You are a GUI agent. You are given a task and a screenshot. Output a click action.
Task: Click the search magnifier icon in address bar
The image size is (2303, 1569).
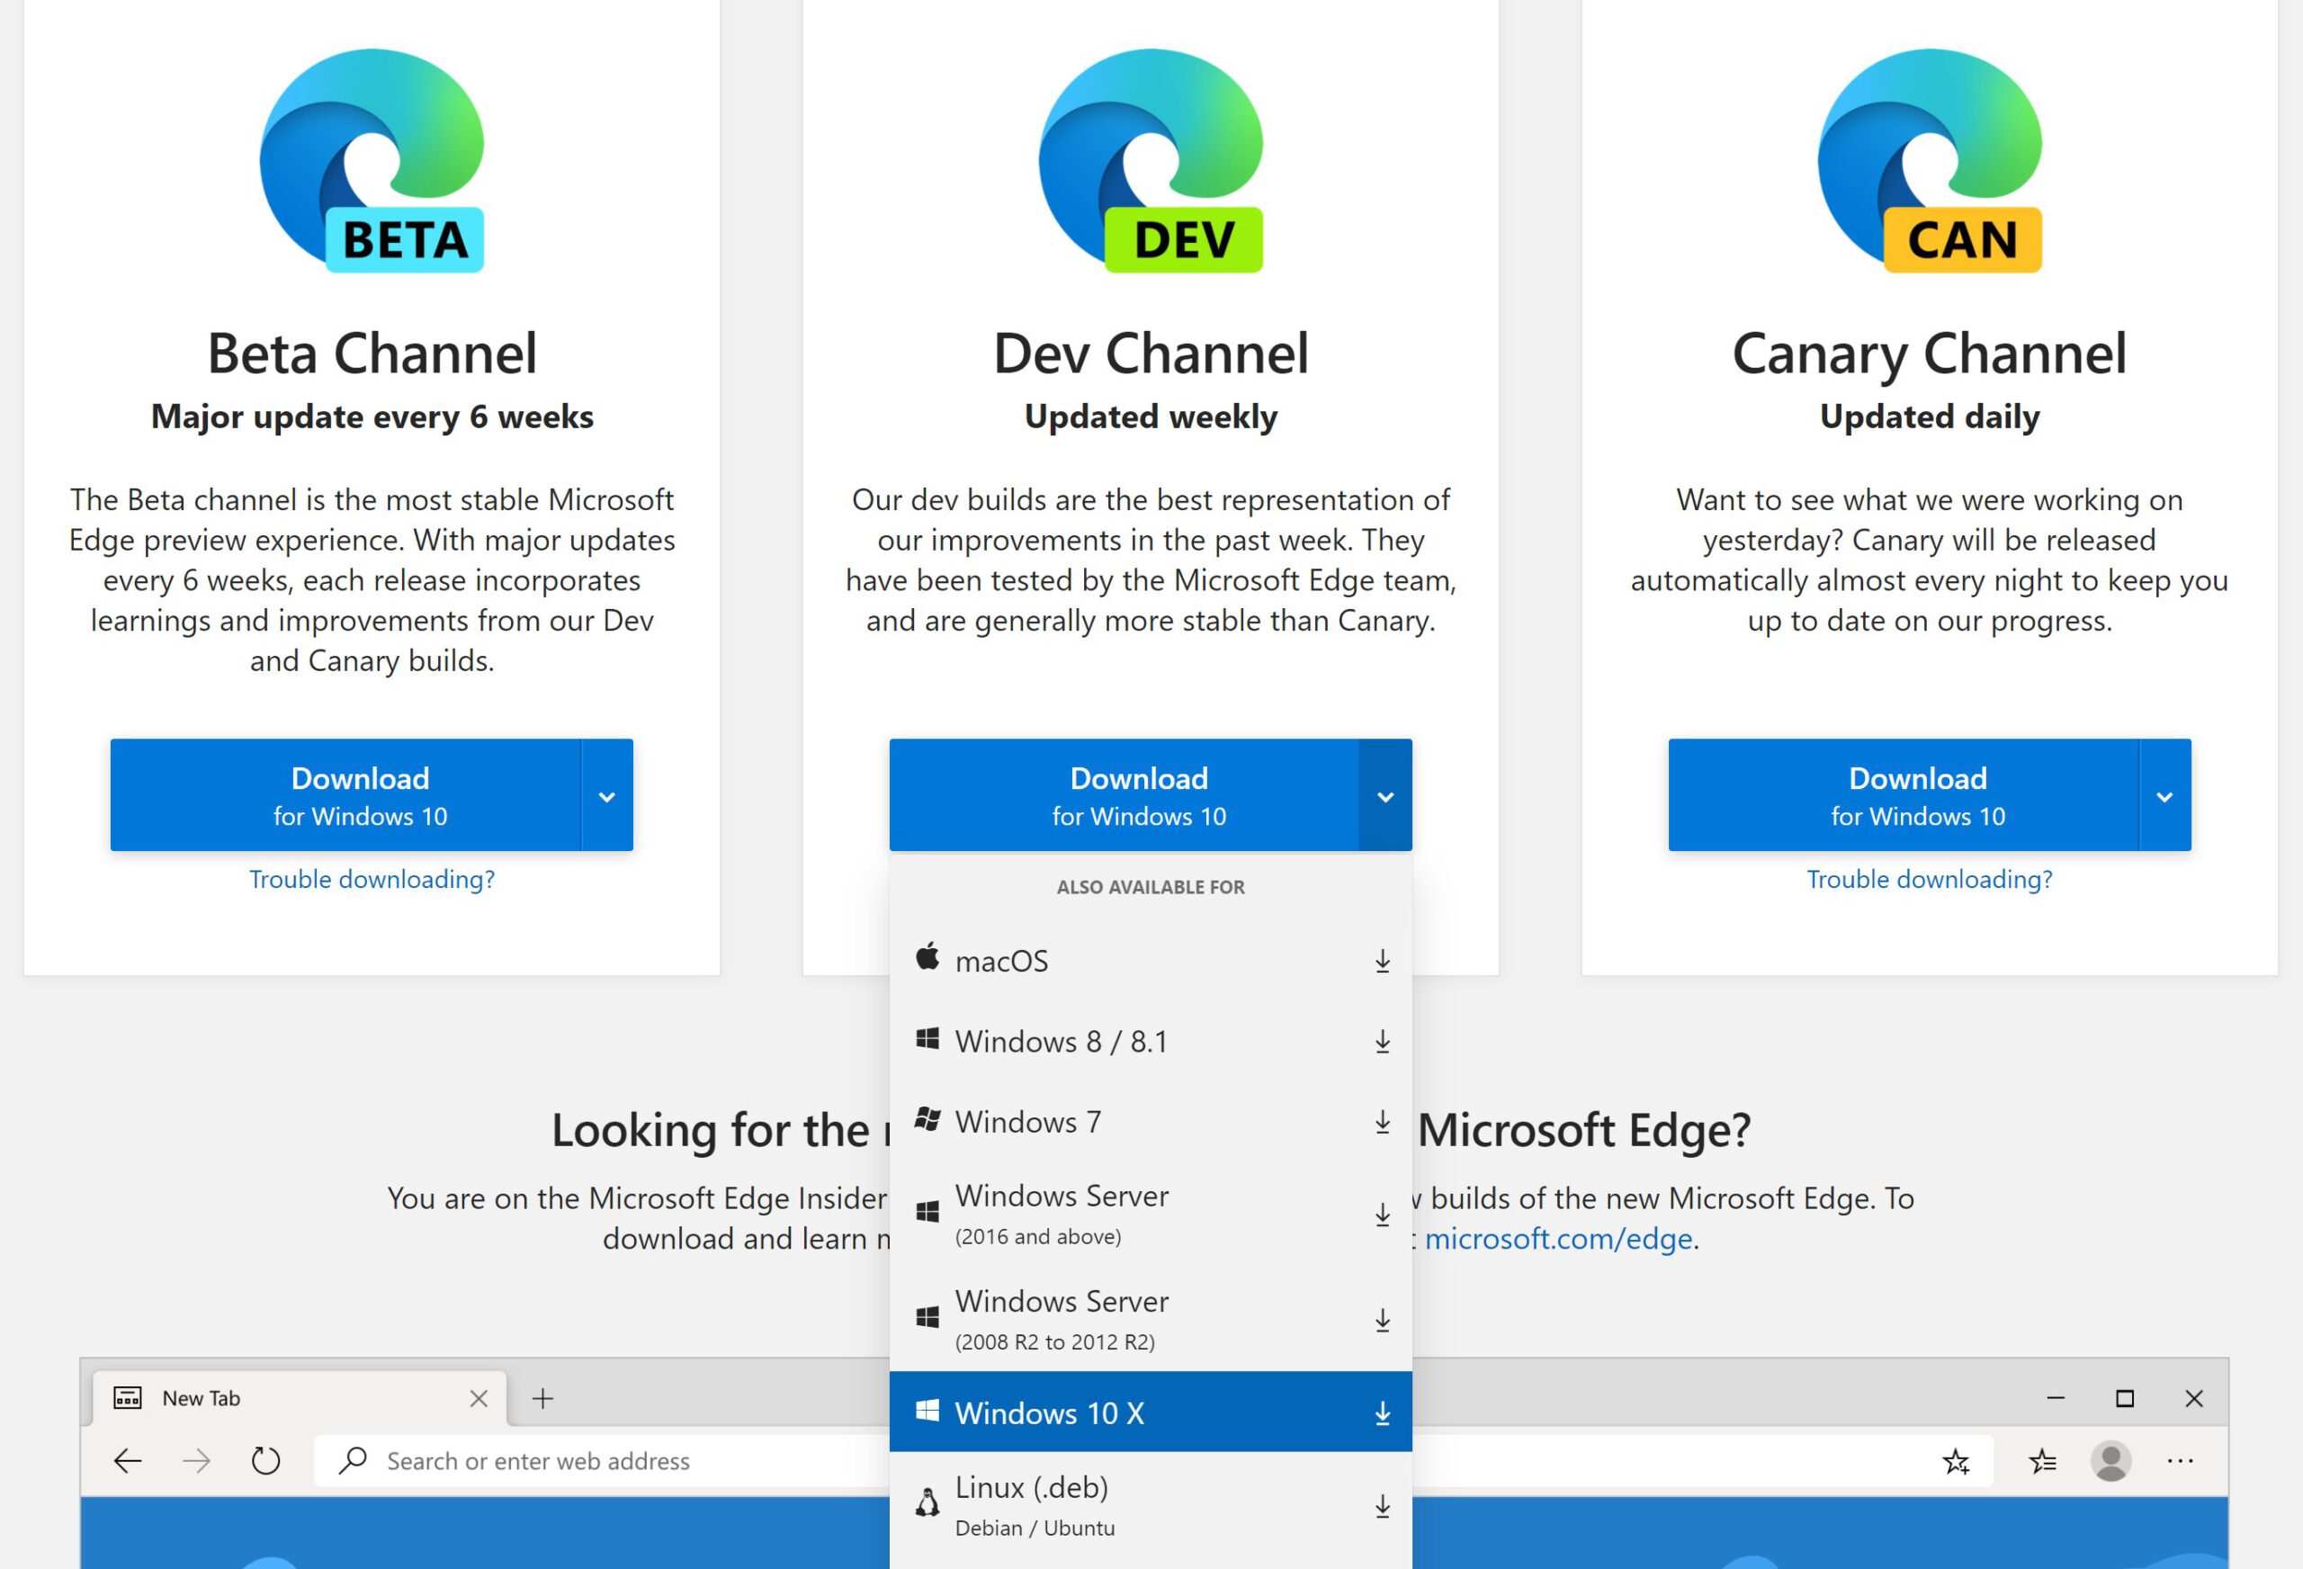point(352,1461)
